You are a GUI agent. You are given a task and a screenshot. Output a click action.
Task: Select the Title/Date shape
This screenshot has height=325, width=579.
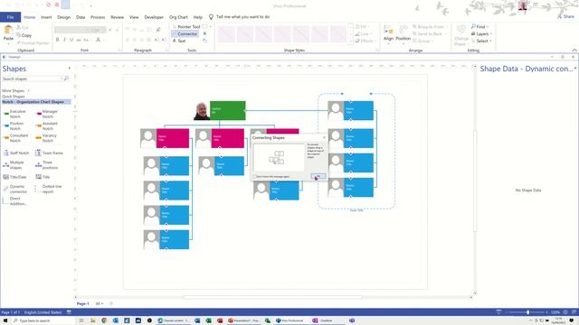pos(14,177)
